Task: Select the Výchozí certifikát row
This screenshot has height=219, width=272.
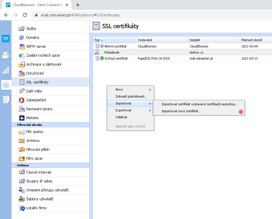Action: click(116, 58)
